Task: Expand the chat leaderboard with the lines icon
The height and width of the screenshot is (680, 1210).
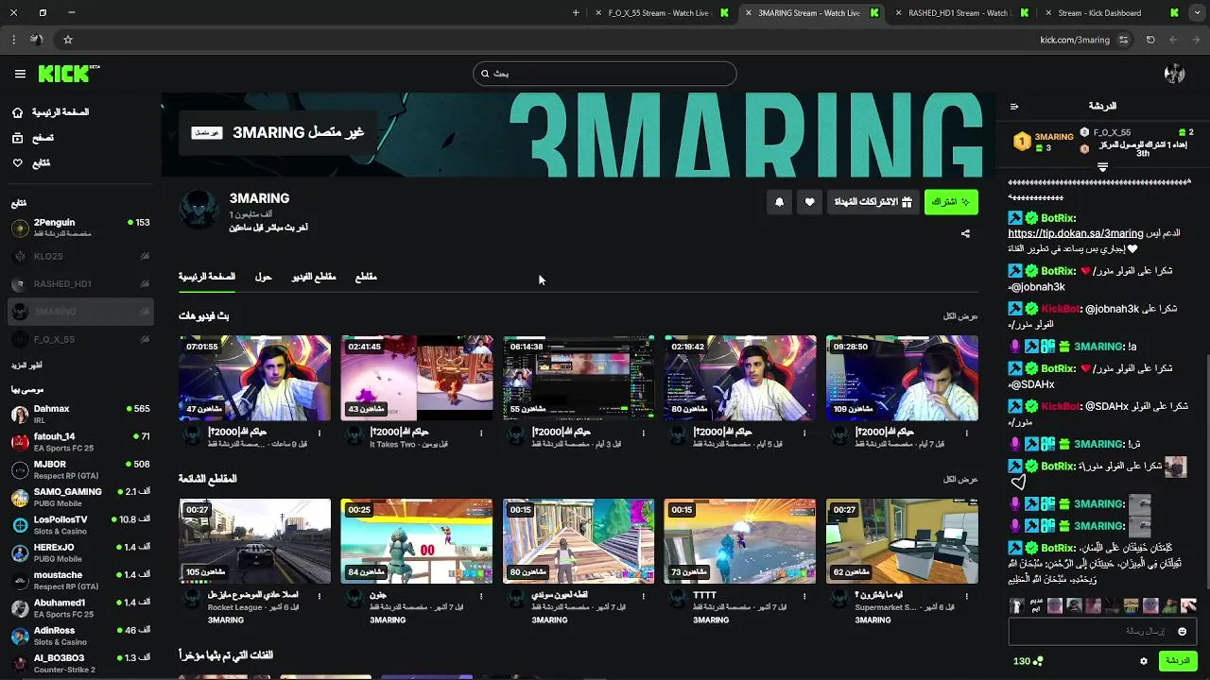Action: tap(1102, 167)
